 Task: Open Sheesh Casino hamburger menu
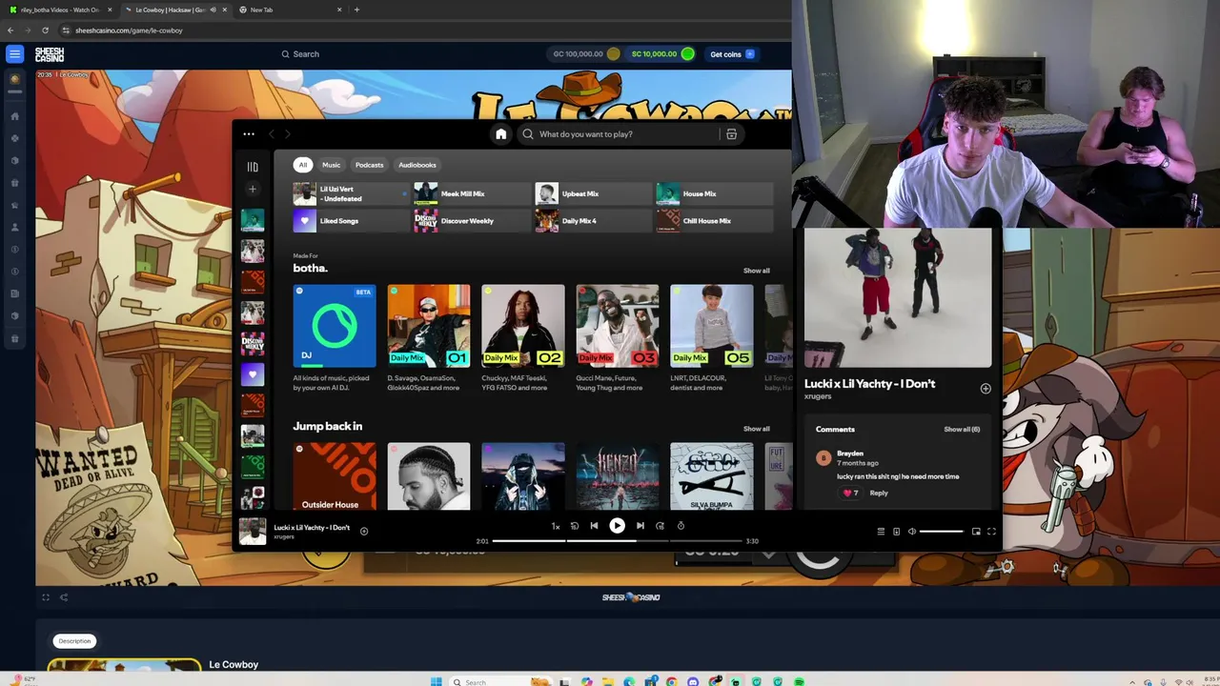coord(14,54)
